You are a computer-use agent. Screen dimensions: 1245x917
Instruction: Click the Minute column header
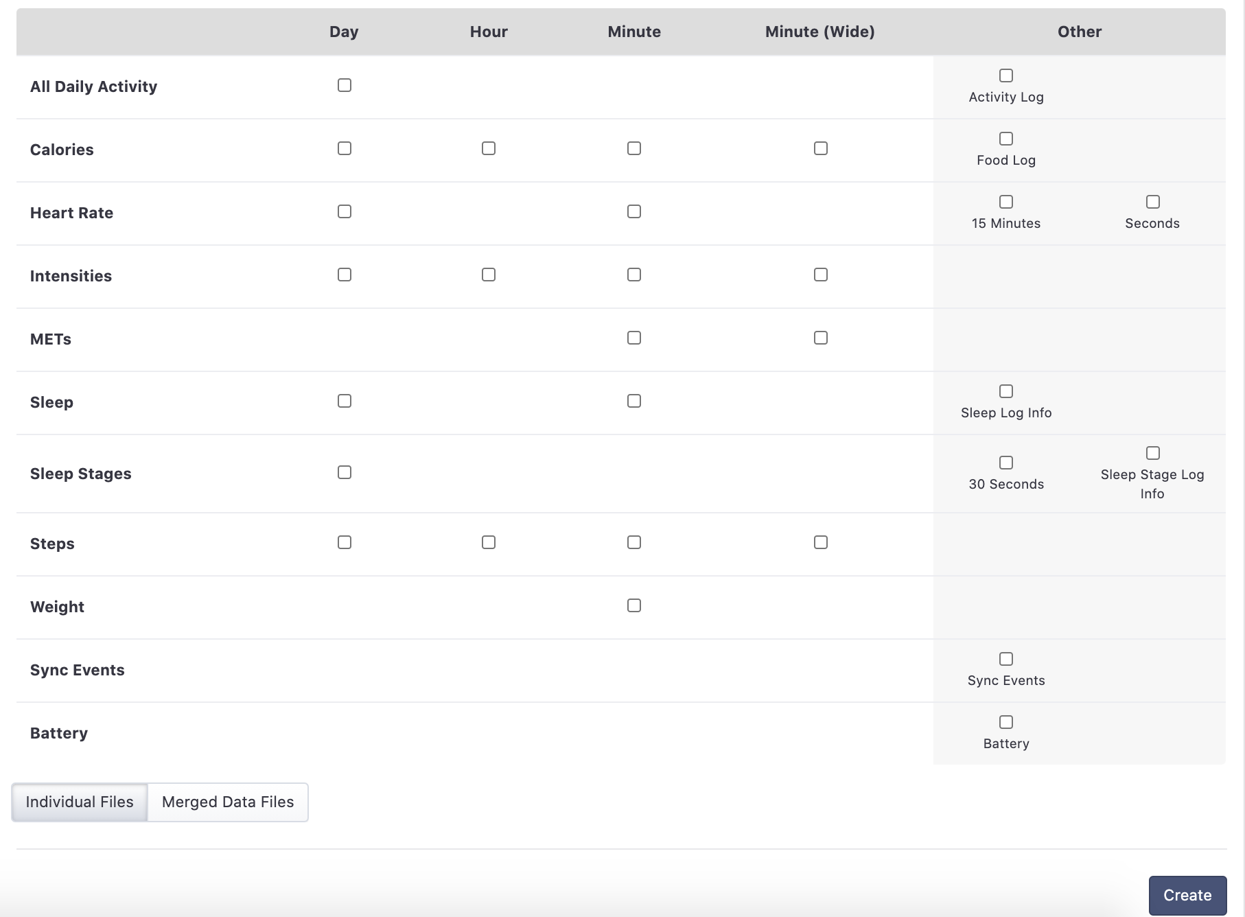coord(634,32)
